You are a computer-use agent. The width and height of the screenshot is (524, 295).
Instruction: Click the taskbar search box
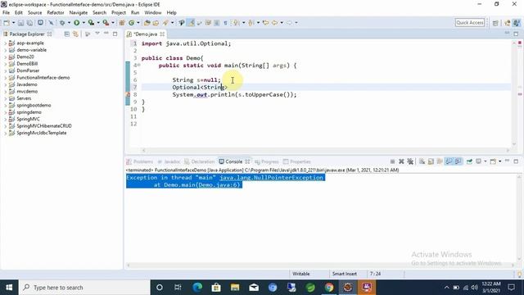click(x=84, y=288)
